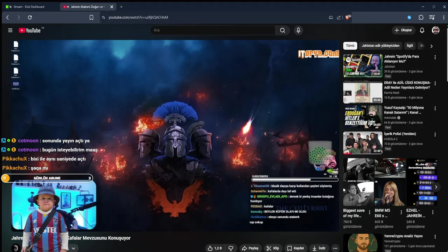Open ERAY ile ADİL CİDDİ KONUŞMA title
Viewport: 448px width, 252px height.
point(407,85)
